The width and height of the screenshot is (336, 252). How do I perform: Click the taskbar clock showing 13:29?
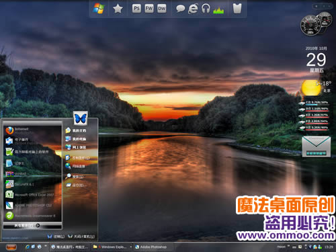click(329, 247)
